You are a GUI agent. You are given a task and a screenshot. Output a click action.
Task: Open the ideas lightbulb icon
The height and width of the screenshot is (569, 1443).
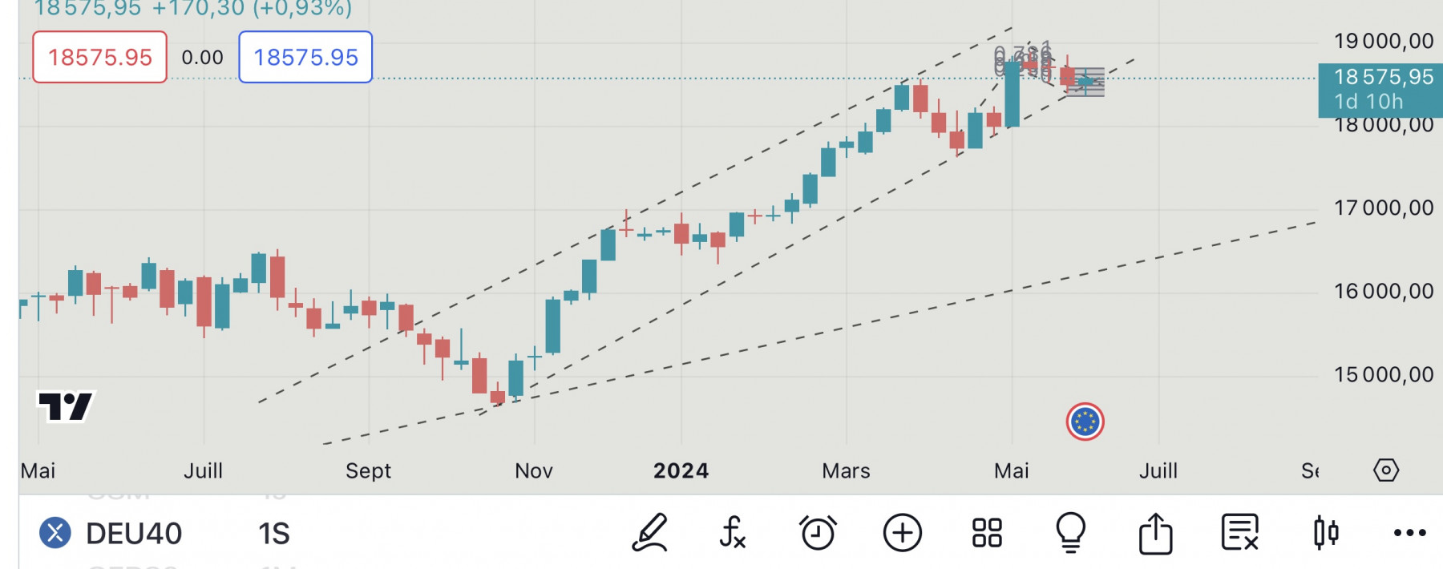[1071, 533]
